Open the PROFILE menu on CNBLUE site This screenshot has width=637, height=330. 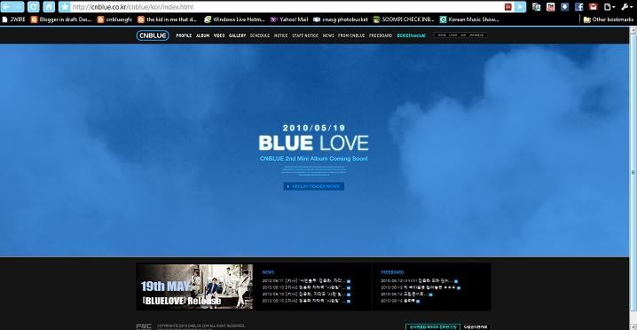[x=184, y=35]
